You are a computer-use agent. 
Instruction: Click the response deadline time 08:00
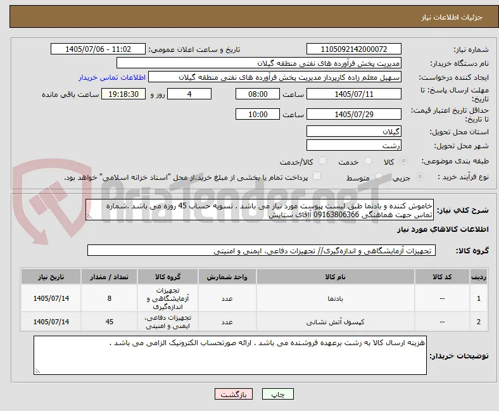[258, 94]
